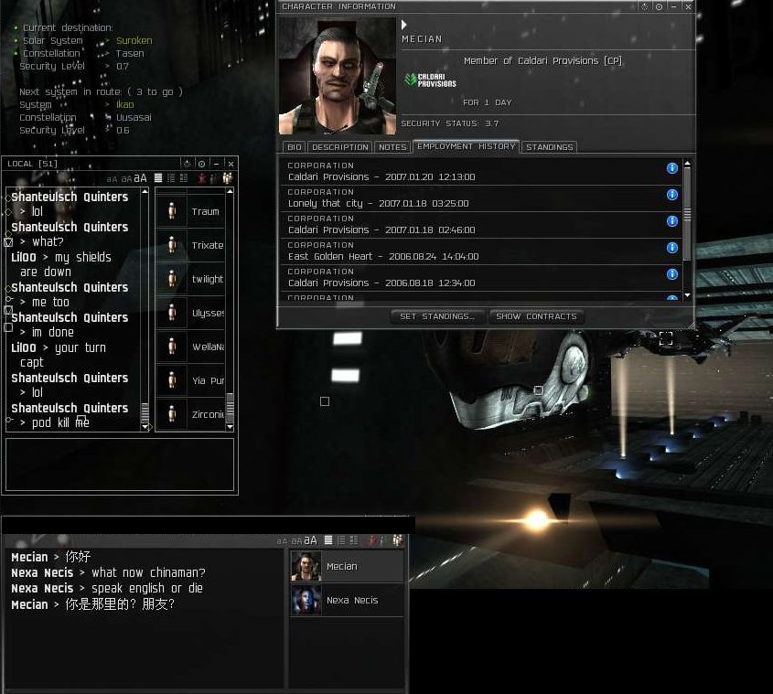Expand the arrow menu above Mecian's name
The width and height of the screenshot is (773, 694).
(404, 26)
